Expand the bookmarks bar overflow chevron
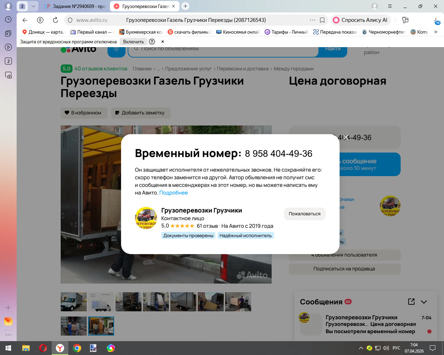 pyautogui.click(x=436, y=32)
